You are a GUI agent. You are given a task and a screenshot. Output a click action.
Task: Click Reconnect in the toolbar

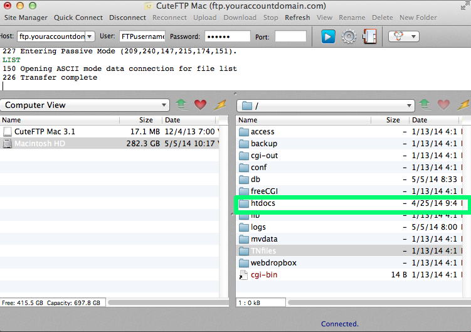coord(169,18)
